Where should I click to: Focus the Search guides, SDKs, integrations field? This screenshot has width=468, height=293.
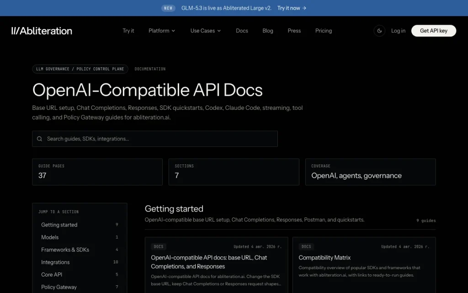(x=155, y=139)
